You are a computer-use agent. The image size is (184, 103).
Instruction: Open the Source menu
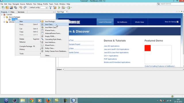pyautogui.click(x=22, y=4)
